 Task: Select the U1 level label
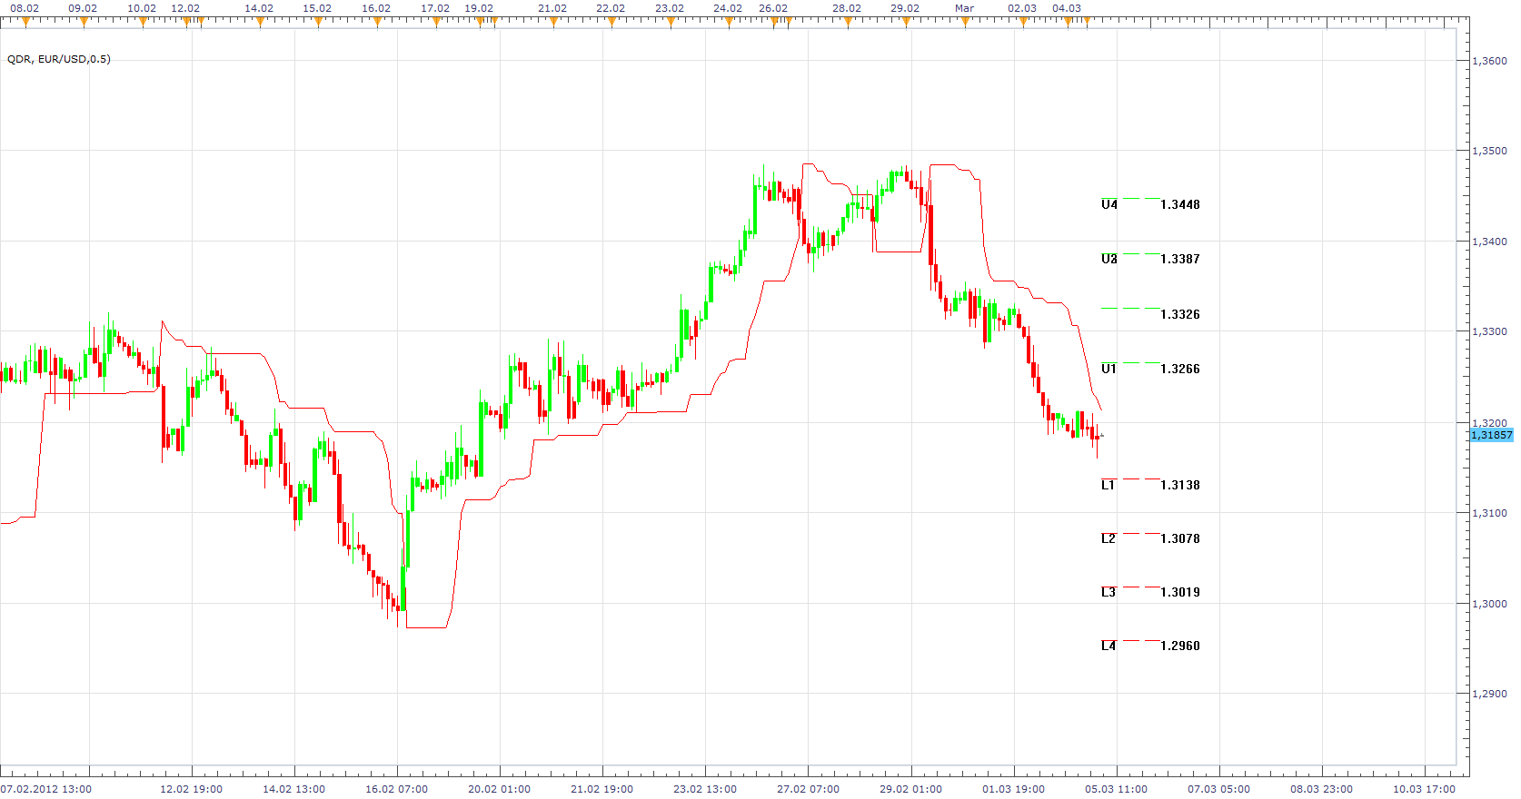[x=1109, y=370]
